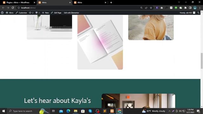Switch to the 'Plugins ‹ Alivio — WordPress' tab
The image size is (203, 114).
[18, 3]
